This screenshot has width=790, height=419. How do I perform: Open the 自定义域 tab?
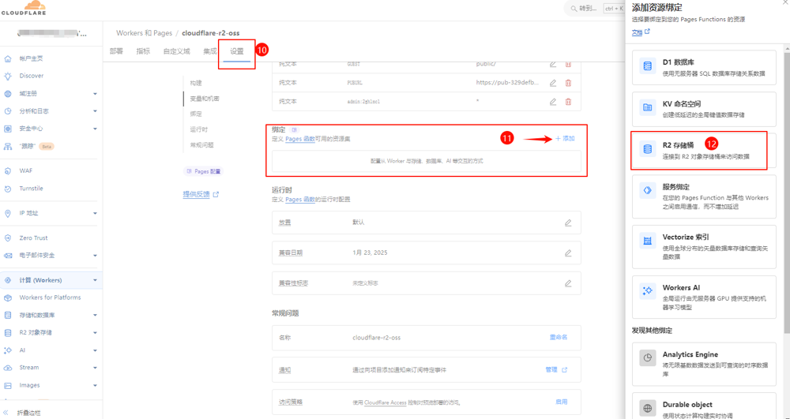click(x=176, y=51)
